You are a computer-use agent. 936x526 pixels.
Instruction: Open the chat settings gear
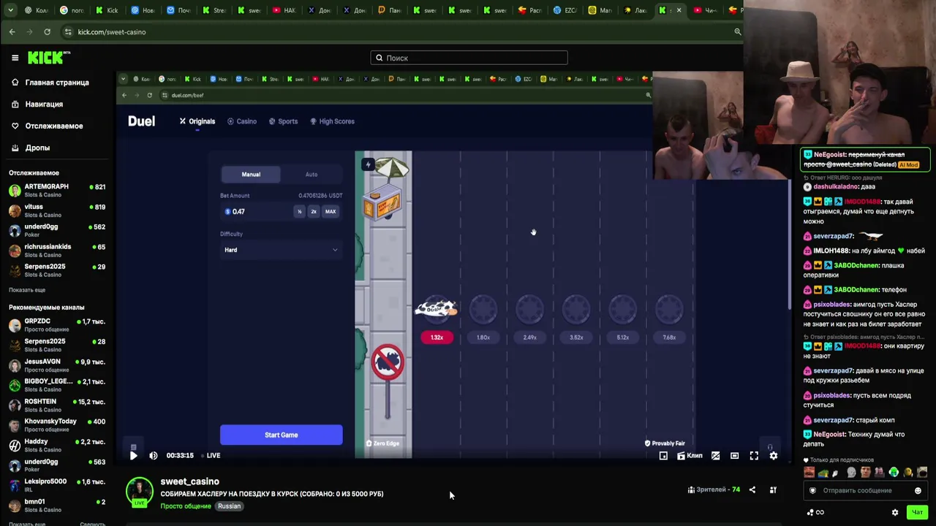pos(895,512)
